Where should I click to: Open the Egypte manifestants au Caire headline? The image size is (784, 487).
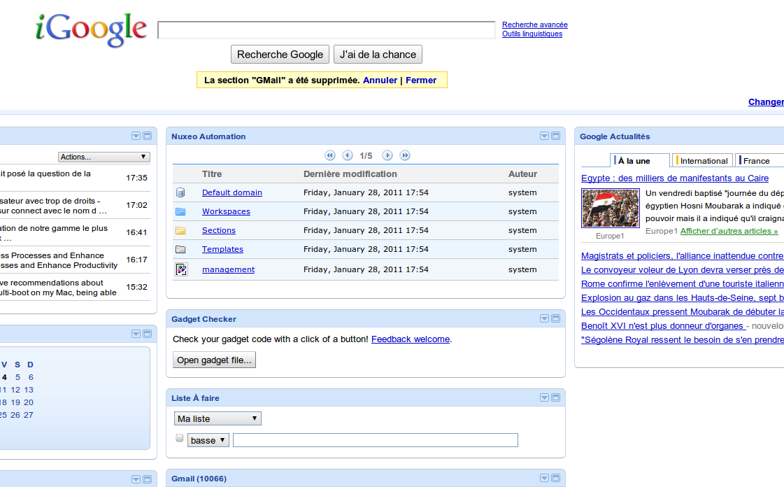tap(674, 178)
